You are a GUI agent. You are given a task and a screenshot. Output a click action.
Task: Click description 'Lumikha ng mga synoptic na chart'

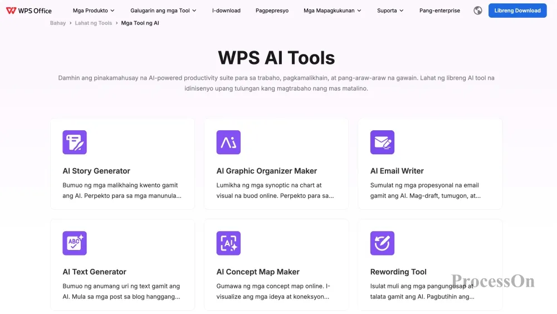pyautogui.click(x=275, y=190)
